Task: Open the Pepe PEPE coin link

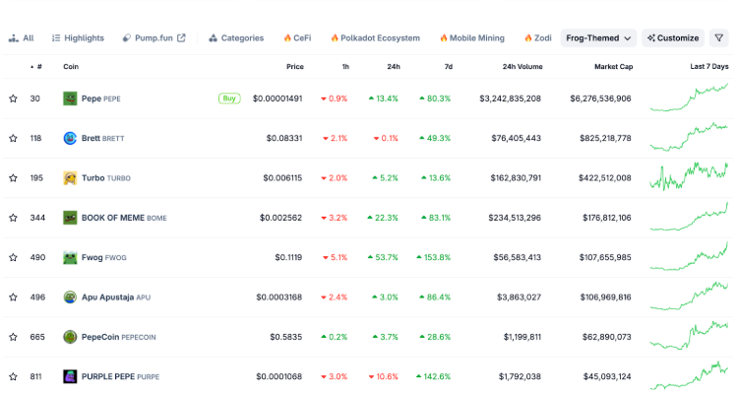Action: 100,98
